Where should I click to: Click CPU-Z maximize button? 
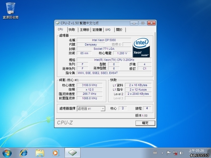coord(143,23)
